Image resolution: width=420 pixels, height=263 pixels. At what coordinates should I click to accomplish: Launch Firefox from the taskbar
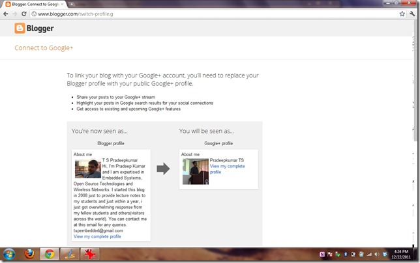pyautogui.click(x=29, y=254)
